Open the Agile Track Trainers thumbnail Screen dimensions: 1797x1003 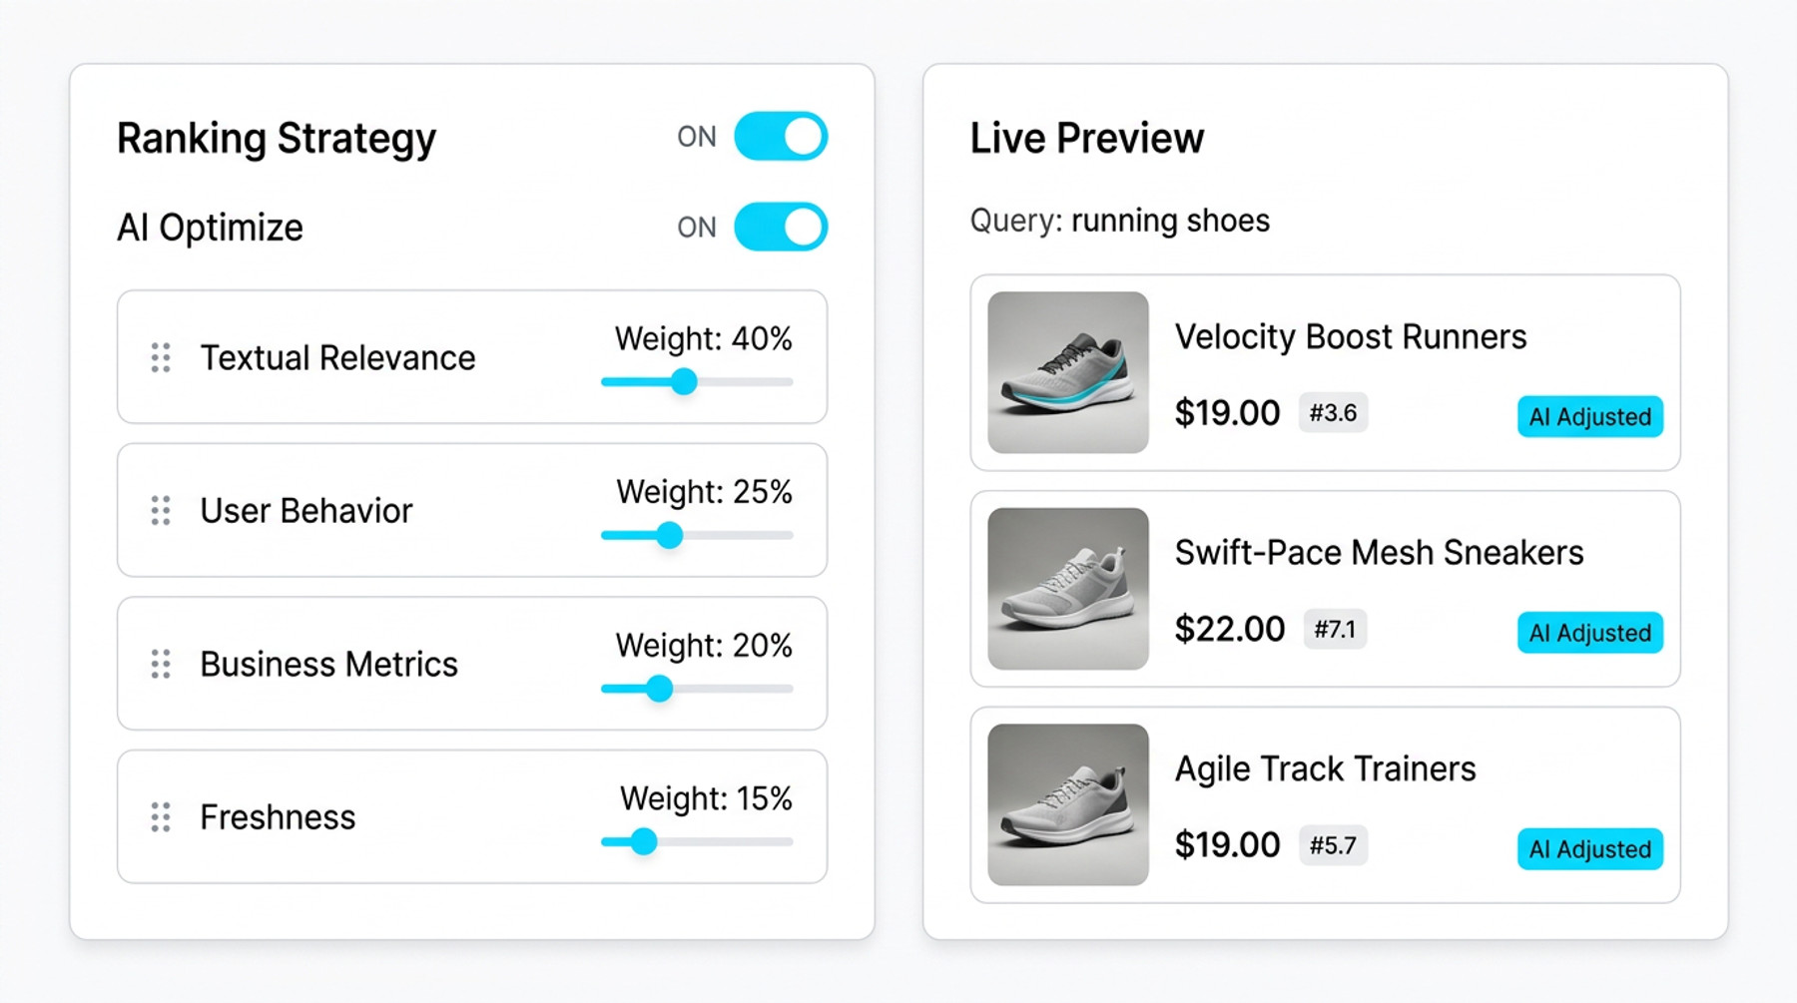click(1067, 804)
